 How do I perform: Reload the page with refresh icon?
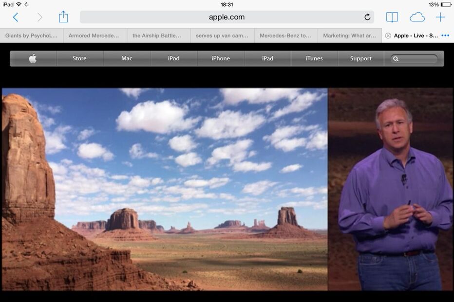point(367,18)
